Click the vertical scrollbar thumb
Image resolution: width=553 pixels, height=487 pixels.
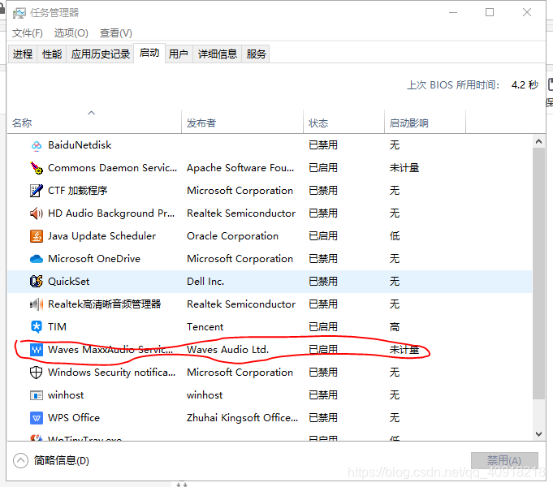point(538,274)
